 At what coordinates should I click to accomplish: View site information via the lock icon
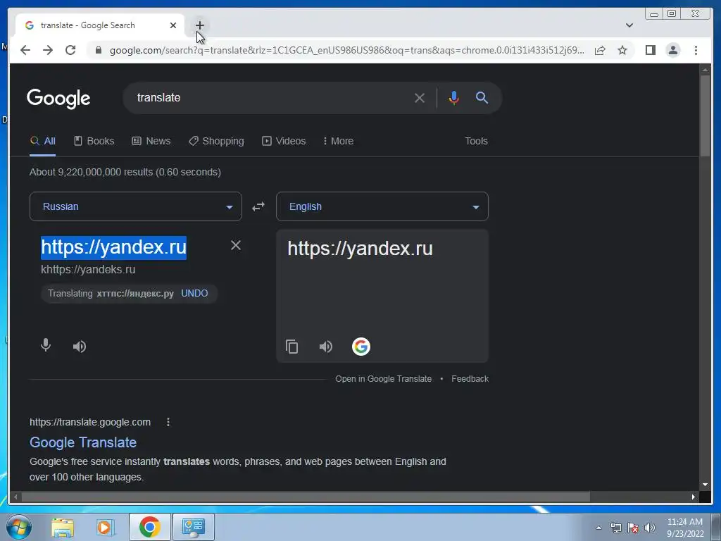(98, 50)
